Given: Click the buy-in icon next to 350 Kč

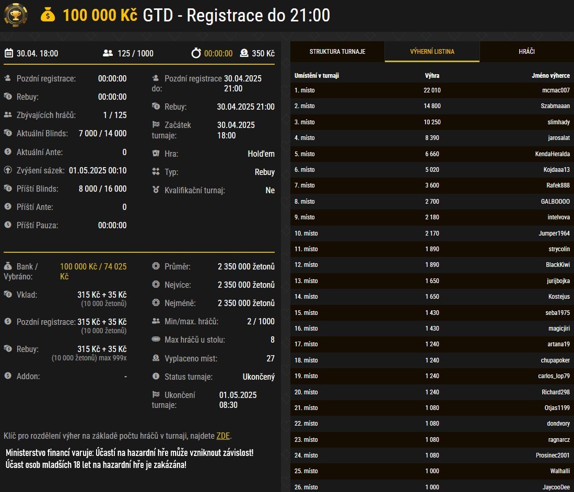Looking at the screenshot, I should click(244, 53).
